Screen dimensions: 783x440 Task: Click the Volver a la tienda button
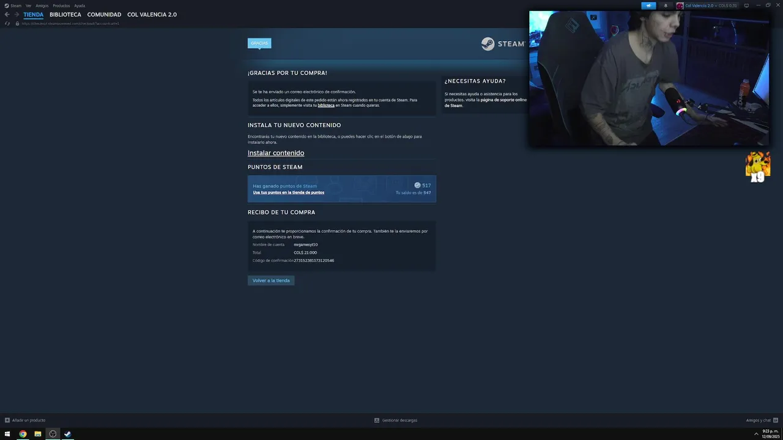point(271,280)
